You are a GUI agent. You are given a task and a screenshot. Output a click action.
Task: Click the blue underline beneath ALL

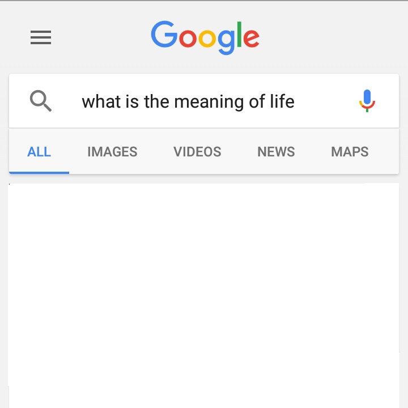click(x=39, y=172)
